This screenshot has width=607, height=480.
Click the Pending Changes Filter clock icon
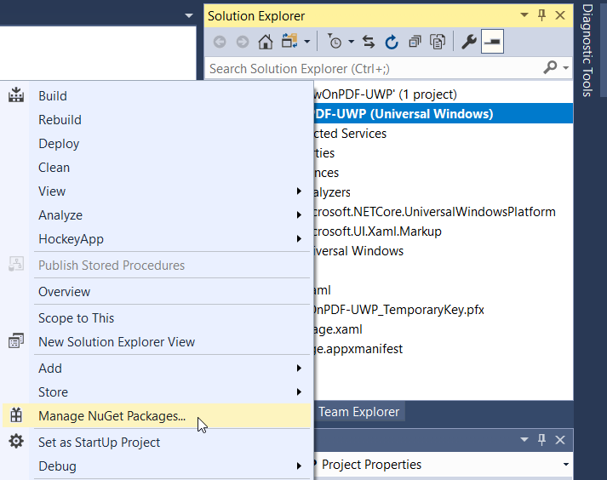[x=336, y=41]
